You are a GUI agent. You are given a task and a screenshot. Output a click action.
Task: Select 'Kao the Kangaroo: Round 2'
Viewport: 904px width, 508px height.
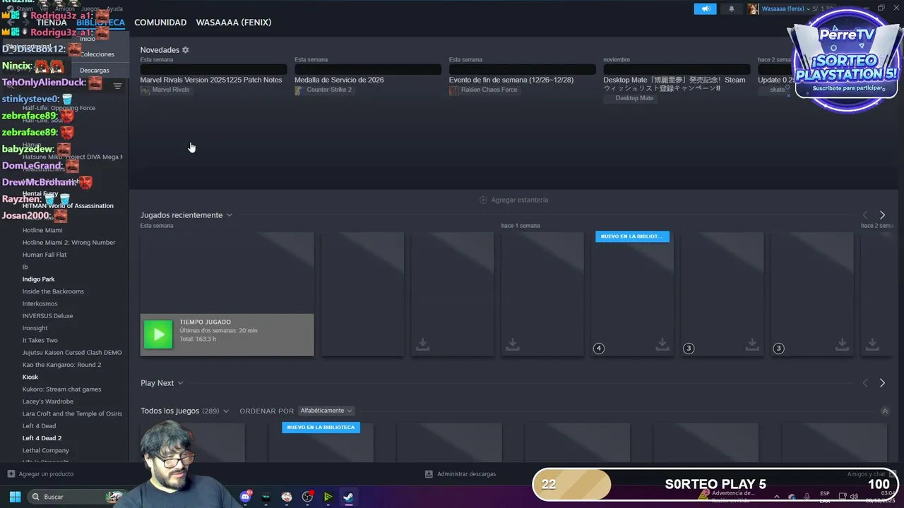coord(62,365)
